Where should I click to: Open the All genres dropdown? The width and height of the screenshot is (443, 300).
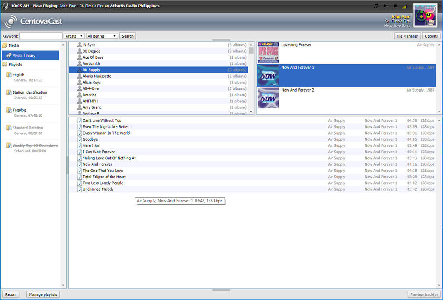(102, 36)
